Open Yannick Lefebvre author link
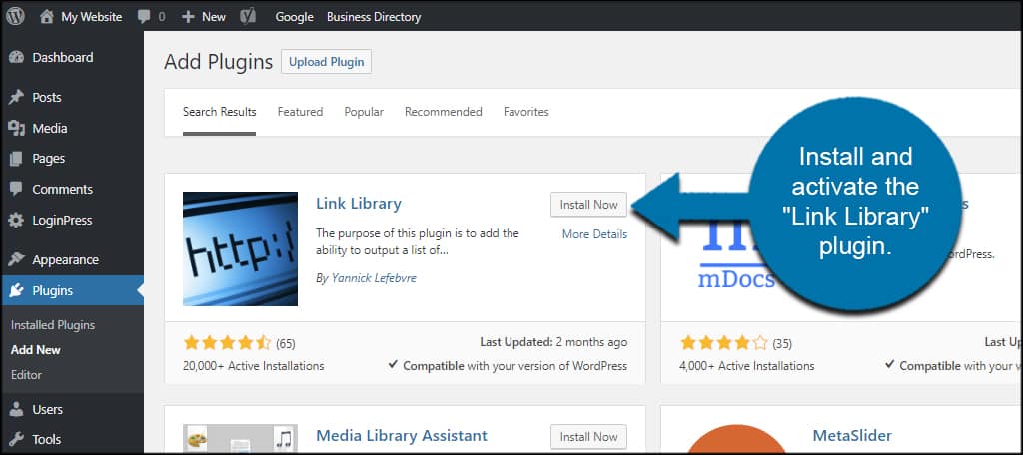 [374, 278]
